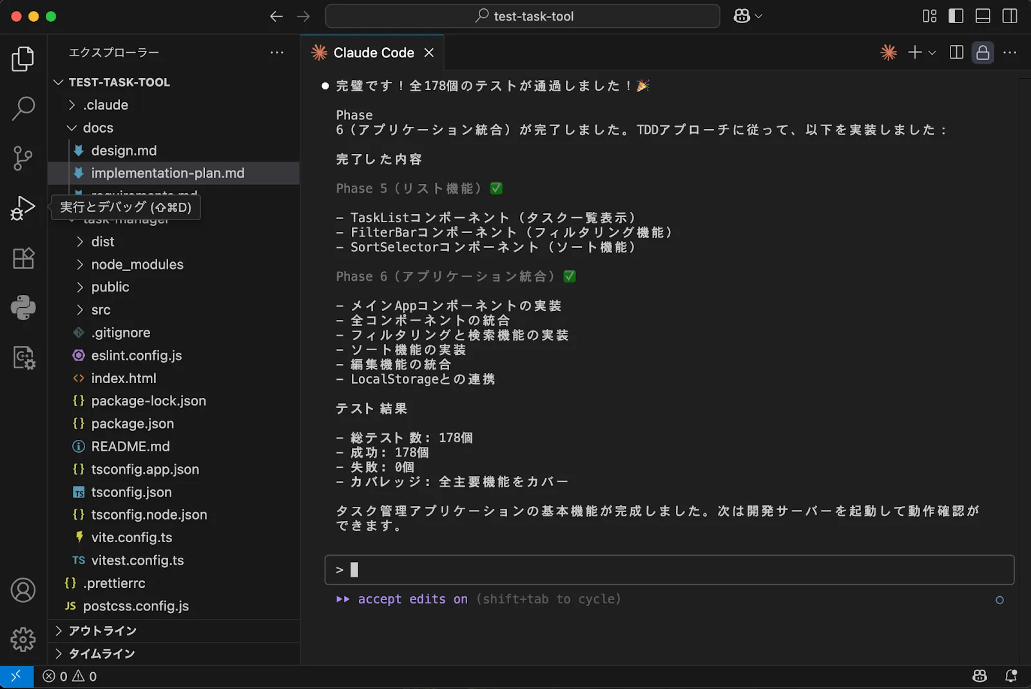The height and width of the screenshot is (689, 1031).
Task: Open the Manage gear icon
Action: click(x=23, y=639)
